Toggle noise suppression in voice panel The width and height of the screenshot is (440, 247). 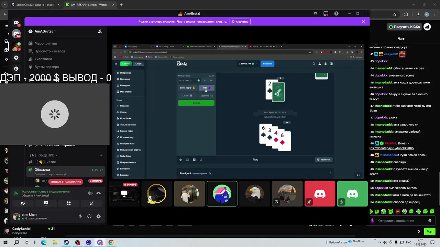click(90, 193)
